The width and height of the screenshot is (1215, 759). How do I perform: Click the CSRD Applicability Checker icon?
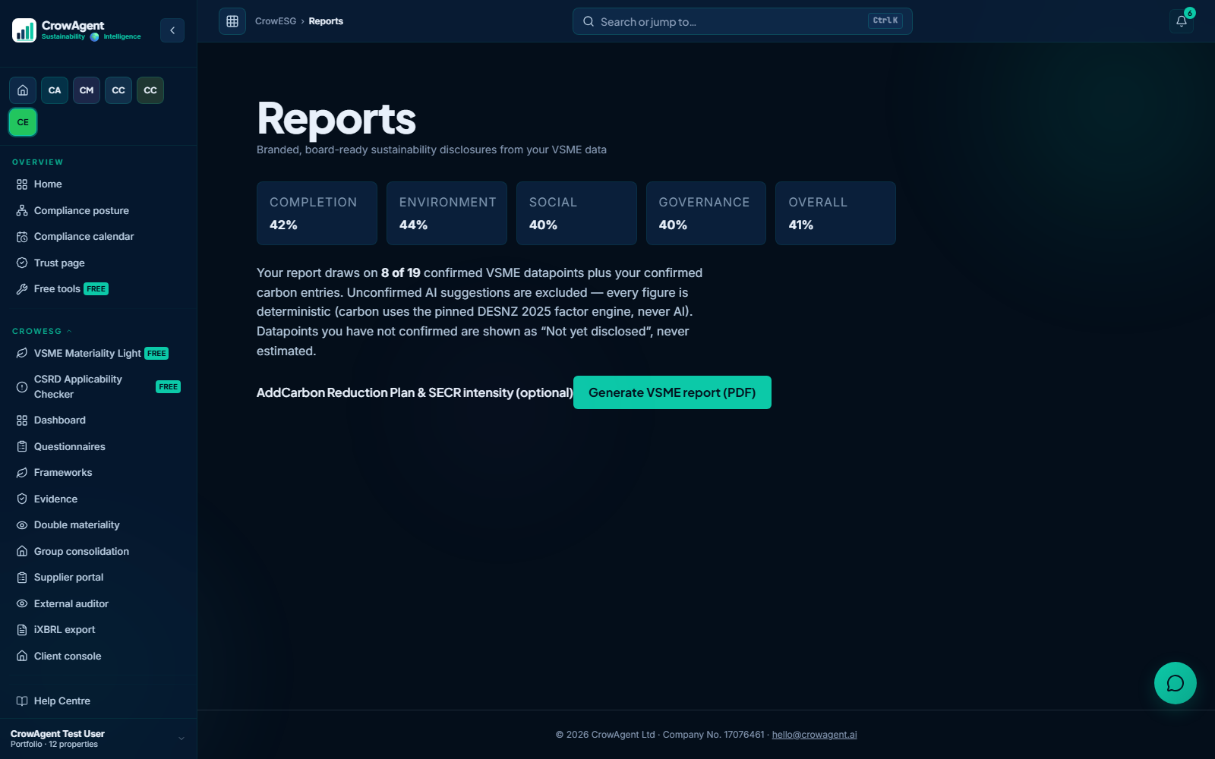(22, 387)
